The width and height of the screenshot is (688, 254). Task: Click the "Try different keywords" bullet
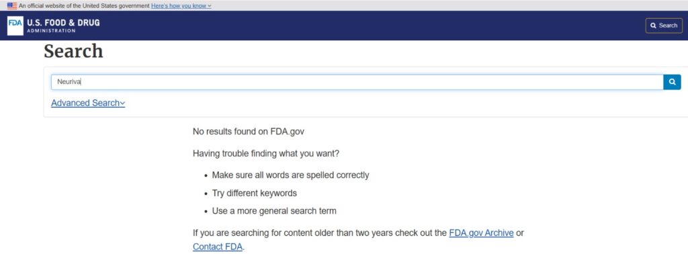tap(255, 193)
